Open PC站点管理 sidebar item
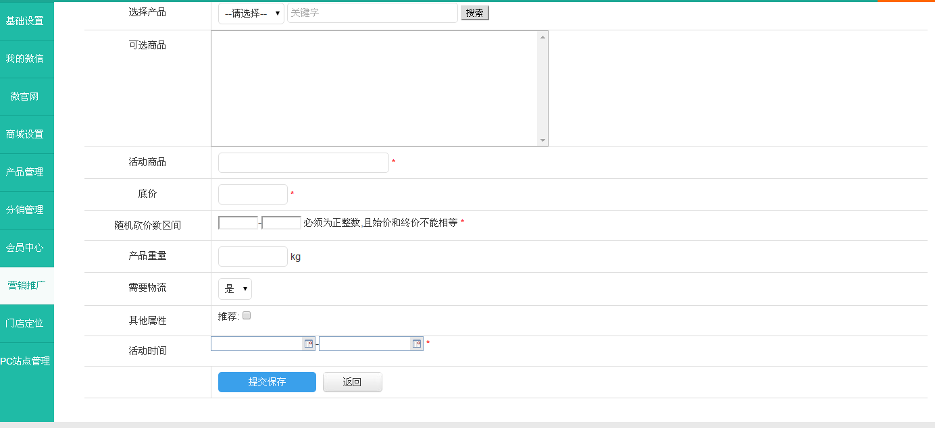935x428 pixels. click(x=25, y=361)
